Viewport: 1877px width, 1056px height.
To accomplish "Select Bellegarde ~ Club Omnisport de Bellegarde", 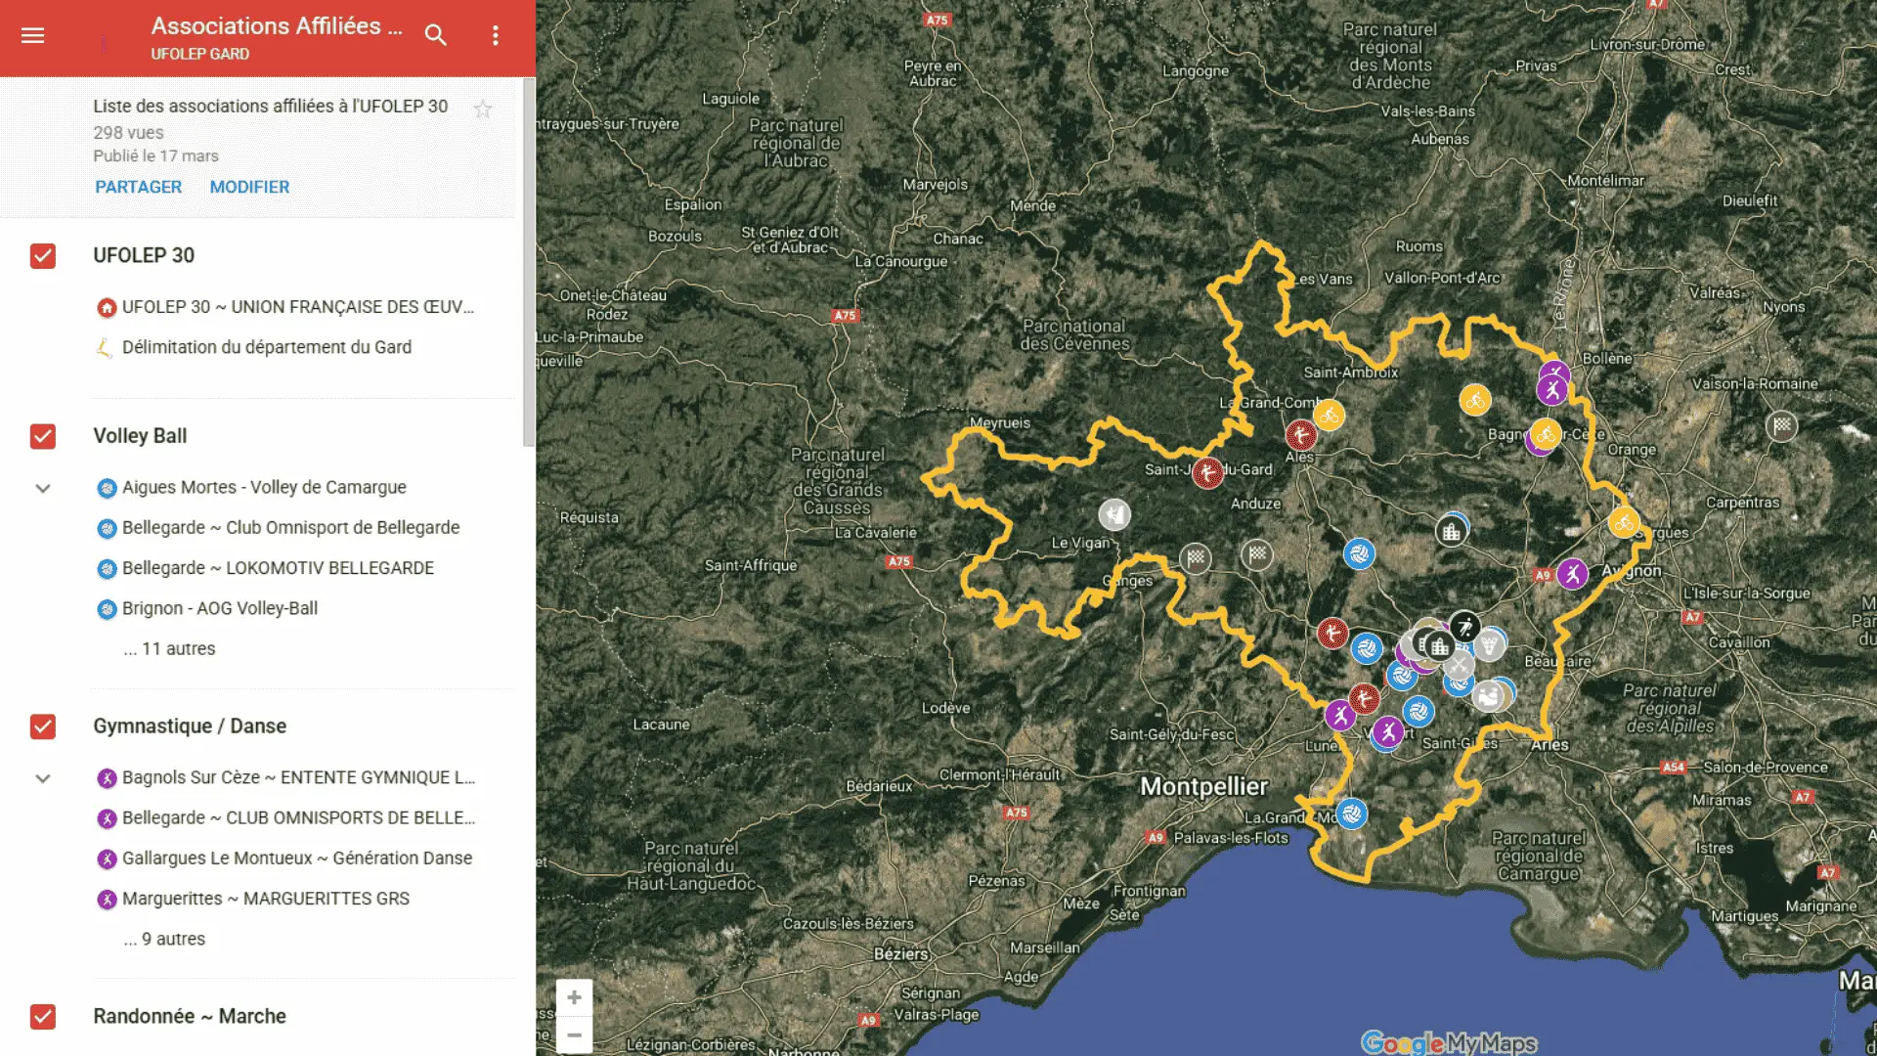I will click(291, 529).
